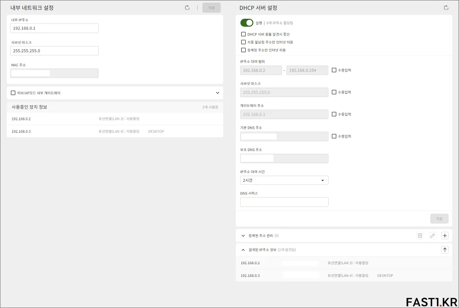Click DESKTOP label in 검색된 IP주소 정보

(x=385, y=275)
